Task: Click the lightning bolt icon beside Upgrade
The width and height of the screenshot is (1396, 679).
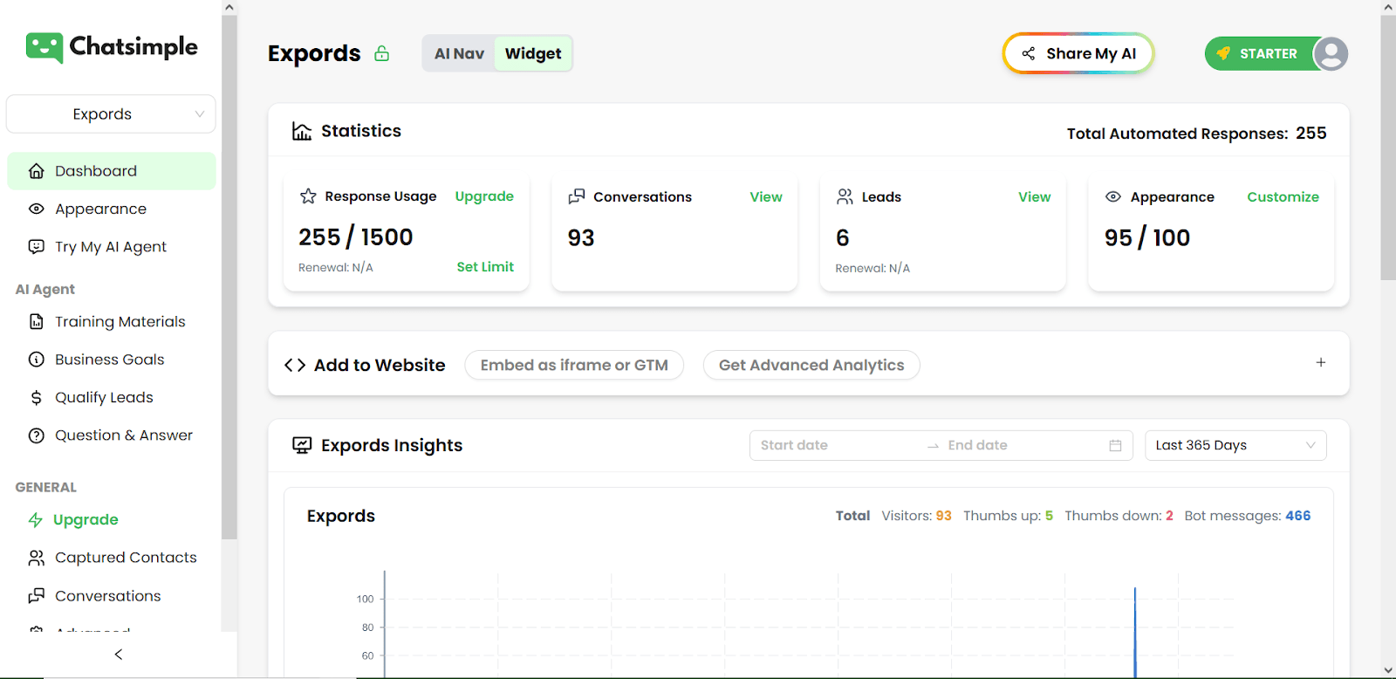Action: [36, 520]
